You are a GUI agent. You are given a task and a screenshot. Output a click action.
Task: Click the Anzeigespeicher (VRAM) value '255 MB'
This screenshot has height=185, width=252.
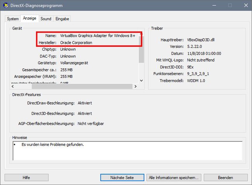[67, 77]
